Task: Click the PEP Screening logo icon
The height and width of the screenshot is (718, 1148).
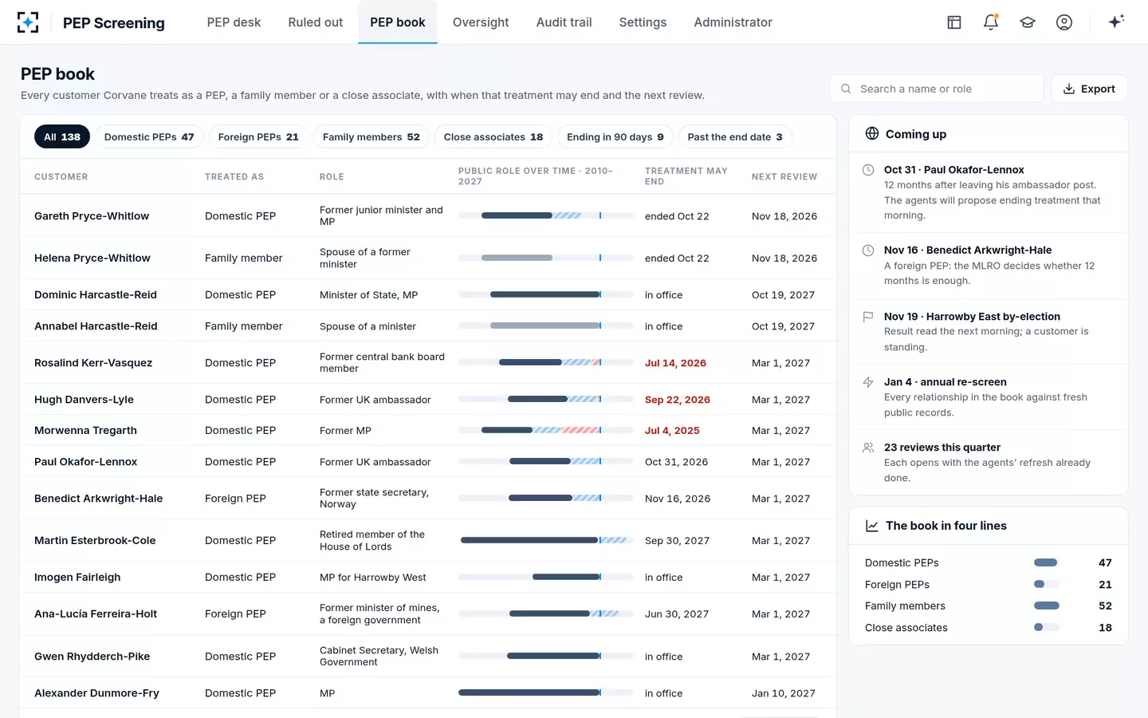Action: [x=28, y=22]
